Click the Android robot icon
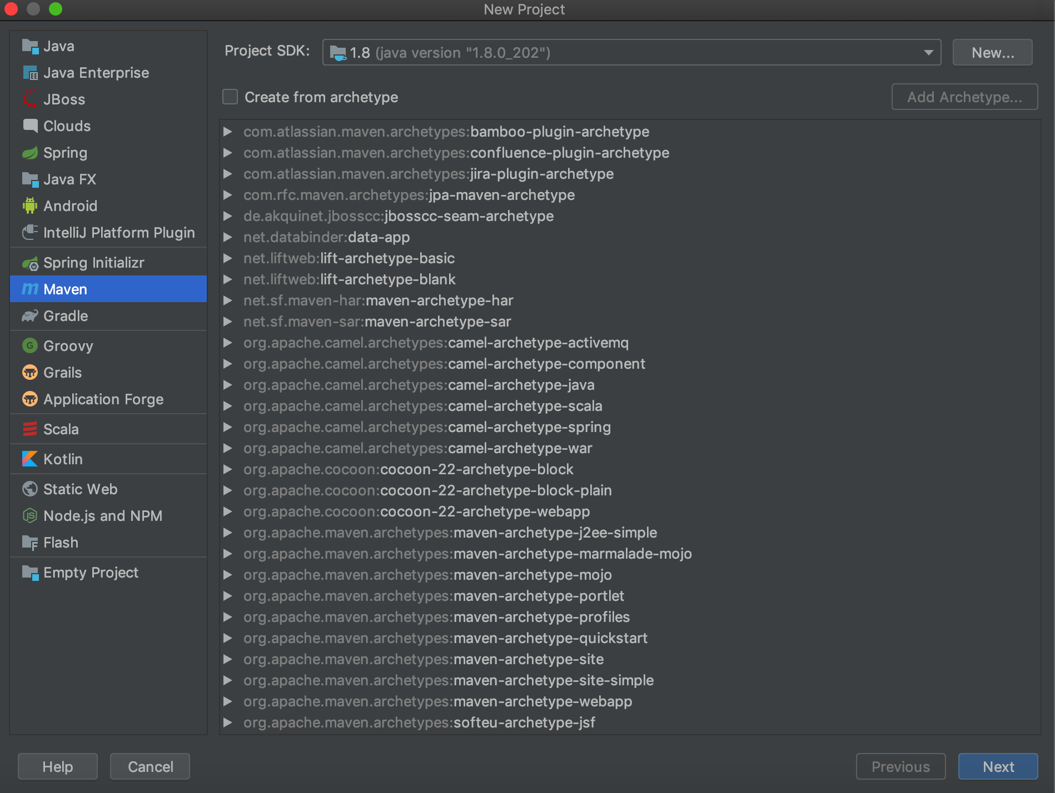The height and width of the screenshot is (793, 1055). coord(30,206)
